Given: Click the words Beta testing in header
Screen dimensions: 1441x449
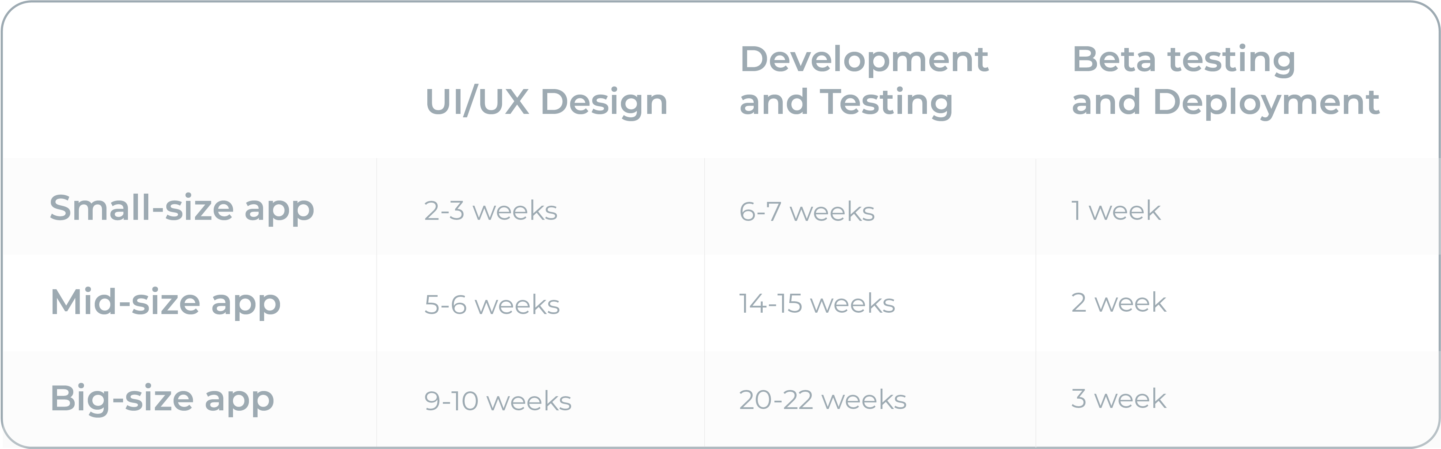Looking at the screenshot, I should pyautogui.click(x=1184, y=59).
